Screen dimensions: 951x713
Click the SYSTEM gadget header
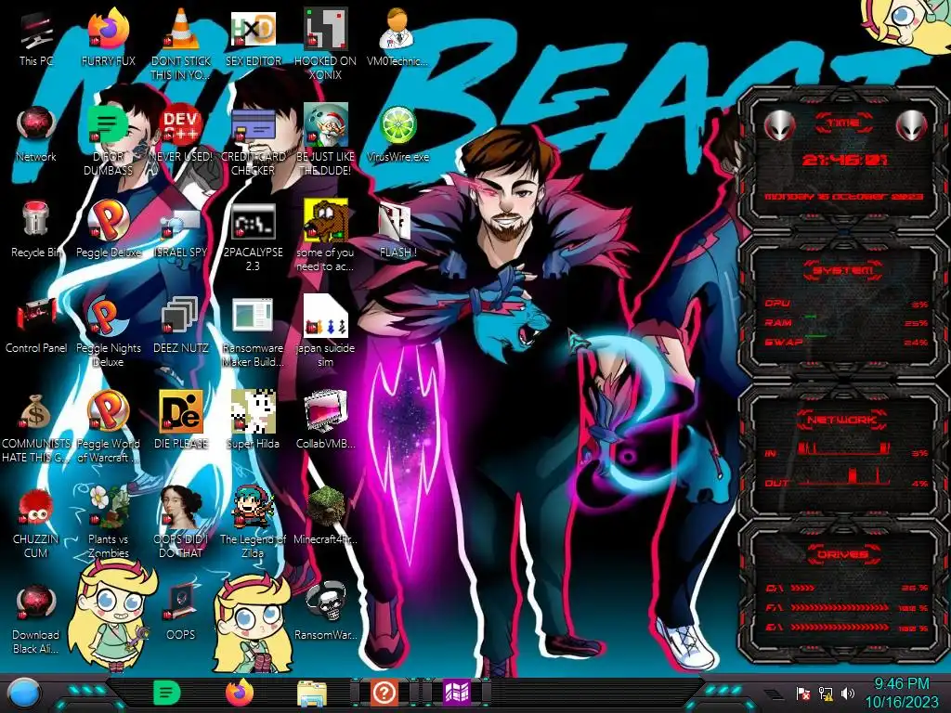coord(843,270)
